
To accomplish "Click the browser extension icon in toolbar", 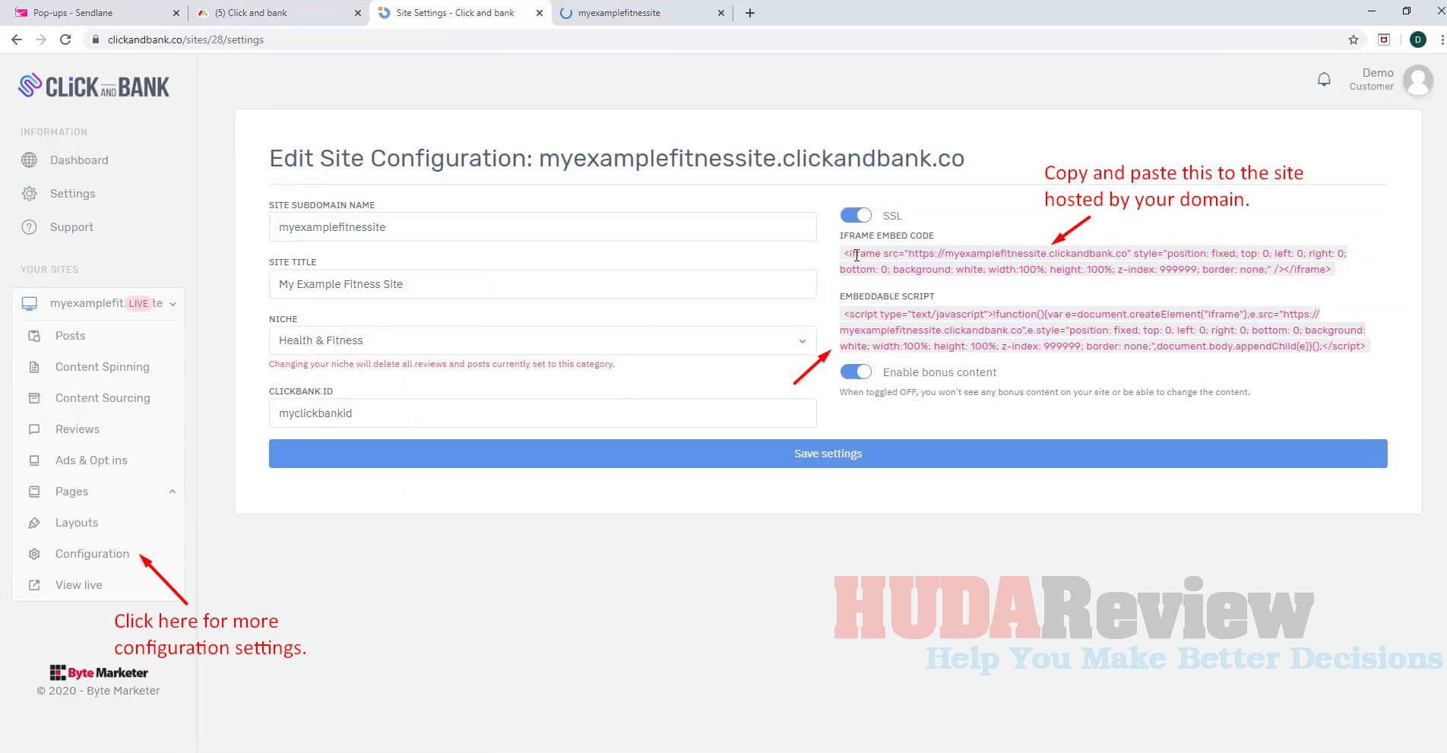I will (x=1384, y=40).
